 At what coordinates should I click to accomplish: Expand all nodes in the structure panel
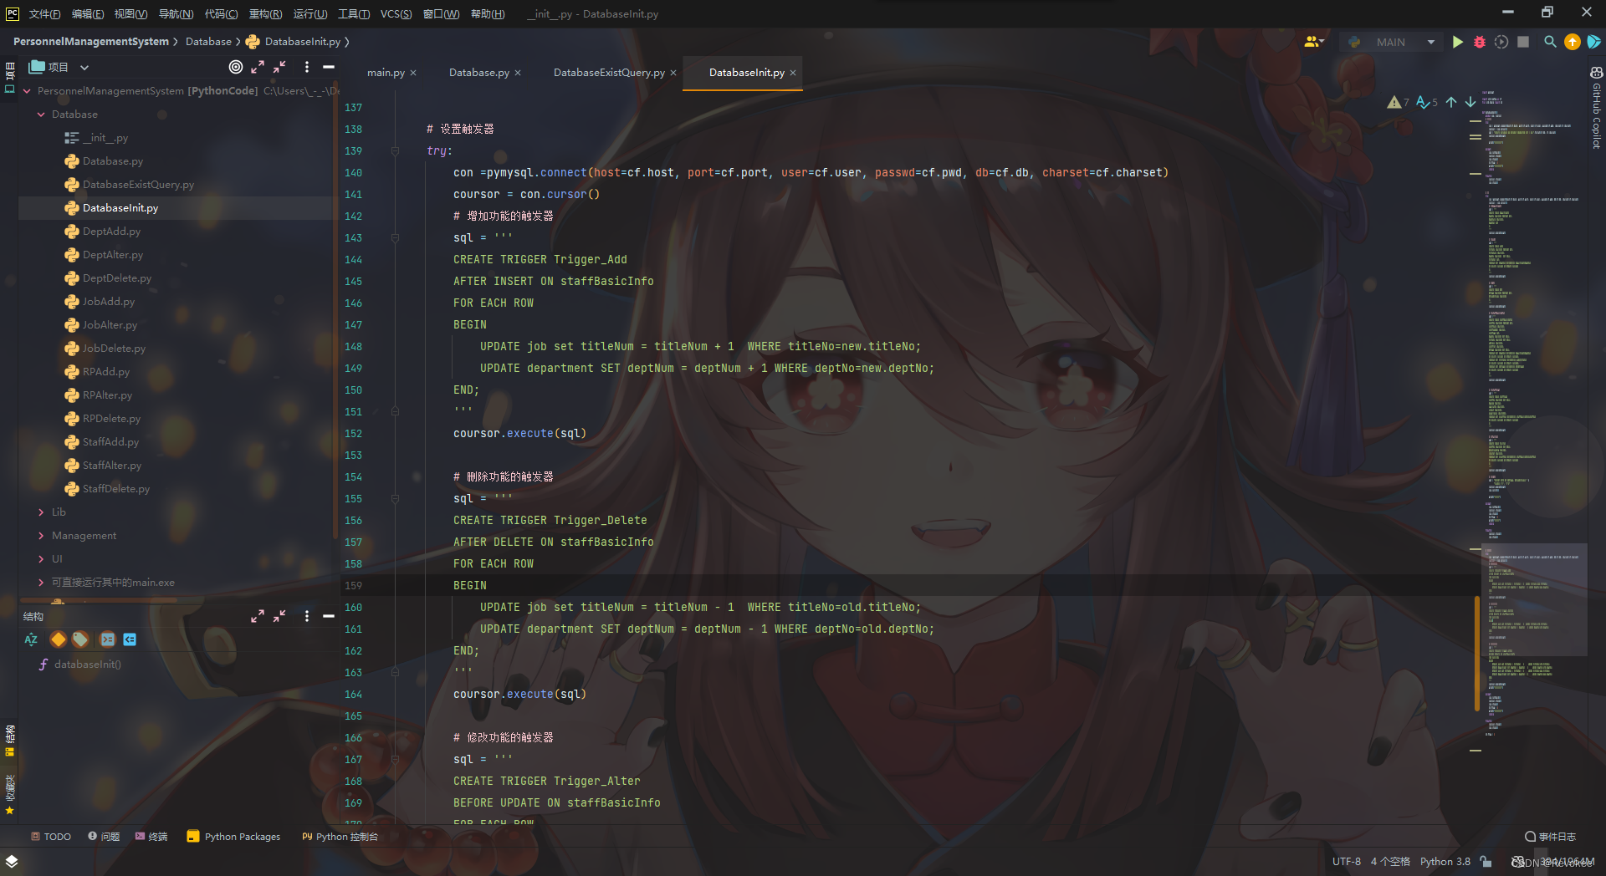pyautogui.click(x=258, y=616)
